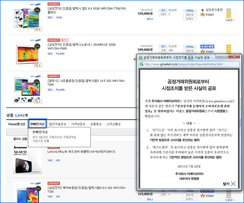Click 삼성인증점 badge in 599,000원 row
The height and width of the screenshot is (203, 244).
(207, 46)
